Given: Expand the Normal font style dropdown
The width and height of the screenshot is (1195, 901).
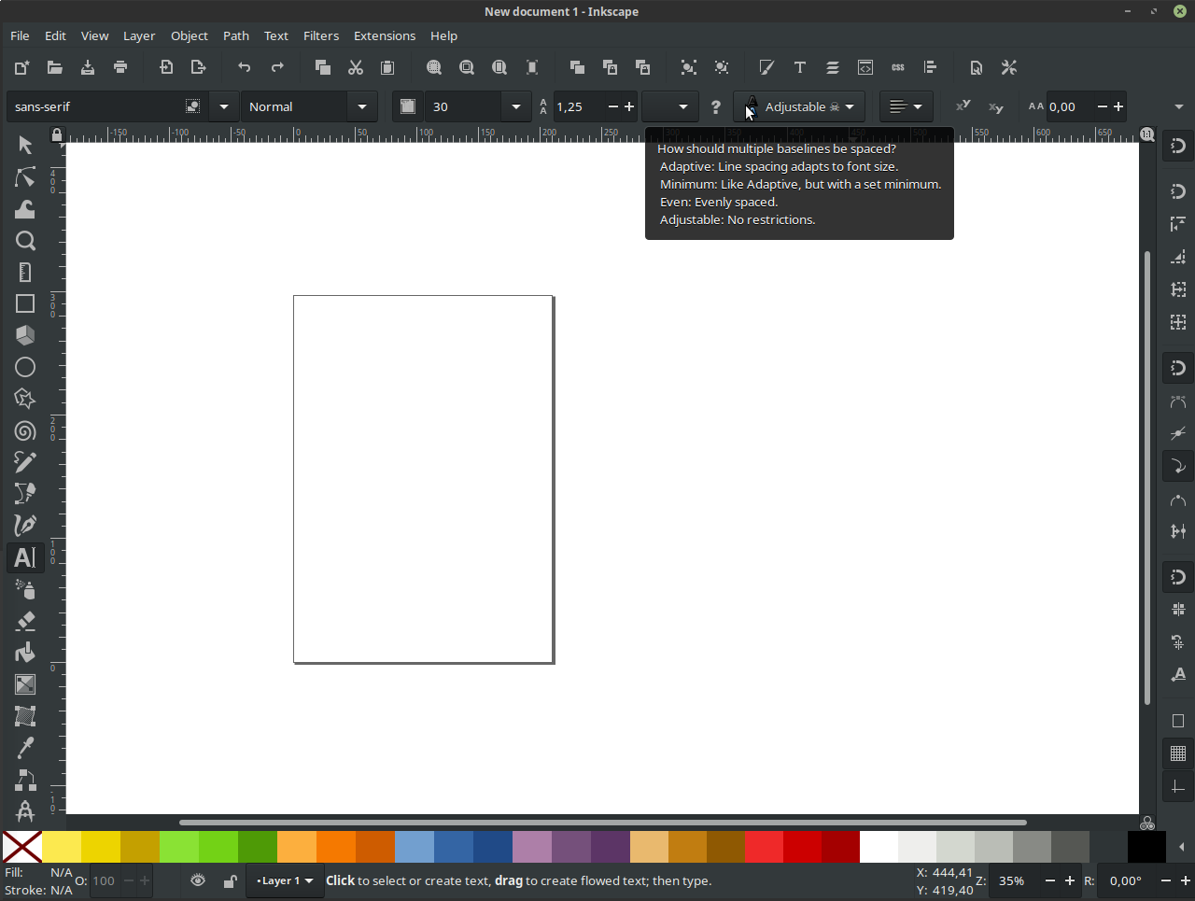Looking at the screenshot, I should 362,107.
